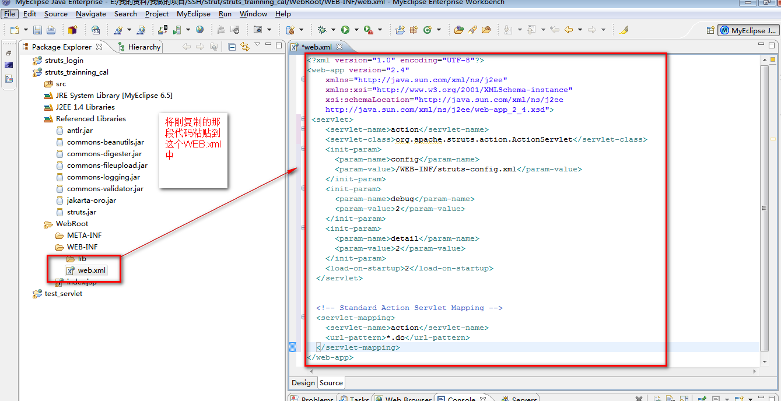Click the green Run button icon
Viewport: 781px width, 401px height.
pyautogui.click(x=345, y=30)
